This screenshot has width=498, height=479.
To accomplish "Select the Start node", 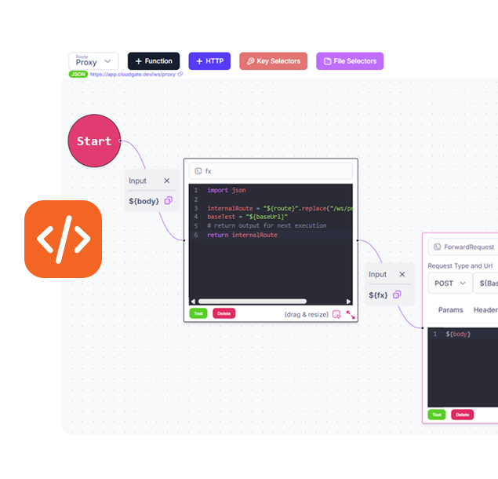I will 94,141.
